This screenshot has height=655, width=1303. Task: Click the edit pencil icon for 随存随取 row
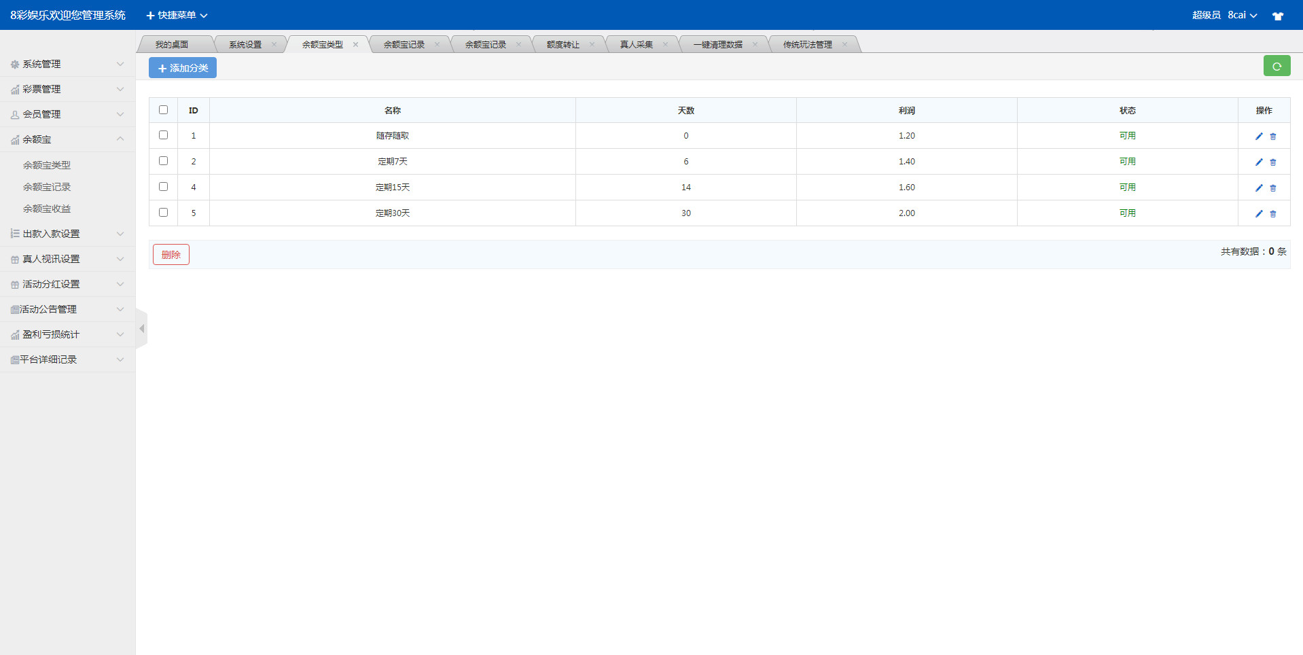tap(1258, 136)
